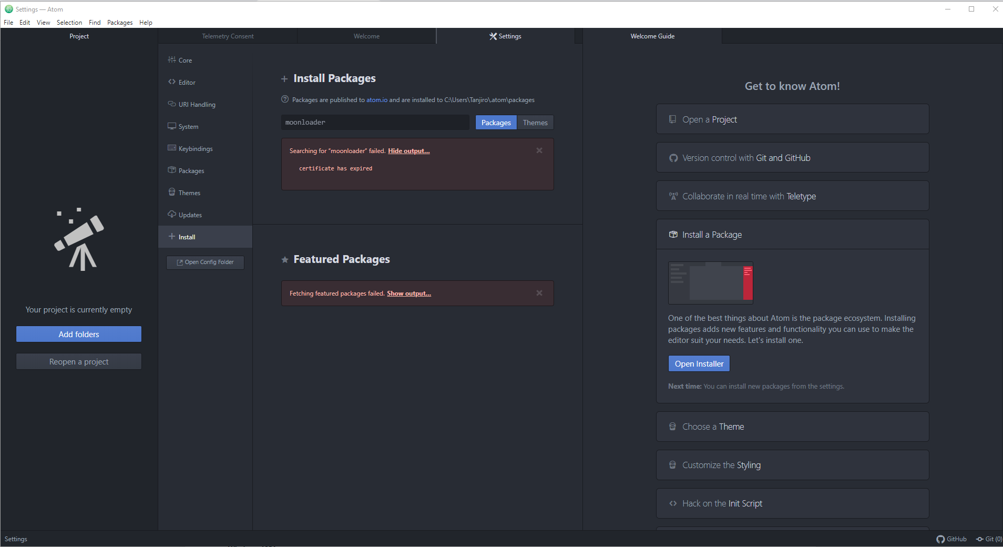The image size is (1003, 547).
Task: Click the package installer preview thumbnail
Action: pyautogui.click(x=711, y=283)
